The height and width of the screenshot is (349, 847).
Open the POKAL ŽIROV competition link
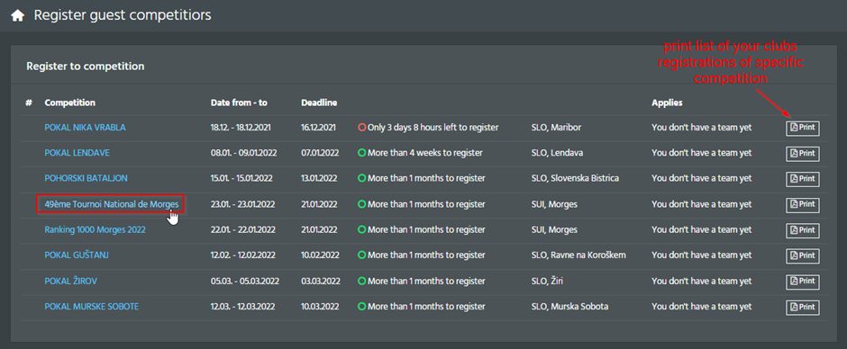click(x=71, y=281)
